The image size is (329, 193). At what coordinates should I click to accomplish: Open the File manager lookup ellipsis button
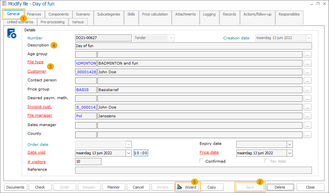(x=308, y=116)
